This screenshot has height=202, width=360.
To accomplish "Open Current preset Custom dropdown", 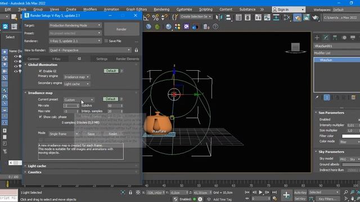I will coord(79,100).
